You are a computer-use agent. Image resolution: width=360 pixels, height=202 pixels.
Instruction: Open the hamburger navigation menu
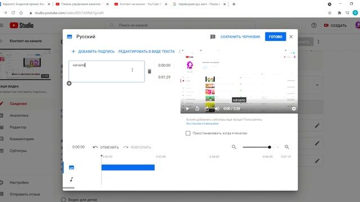[2, 25]
